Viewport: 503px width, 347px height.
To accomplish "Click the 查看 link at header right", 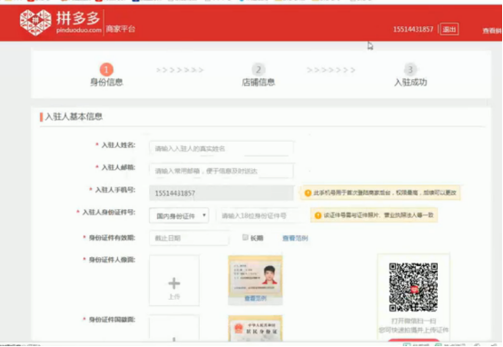I will pyautogui.click(x=492, y=31).
